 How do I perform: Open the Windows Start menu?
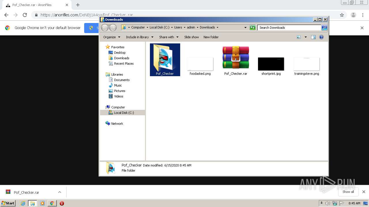8,203
